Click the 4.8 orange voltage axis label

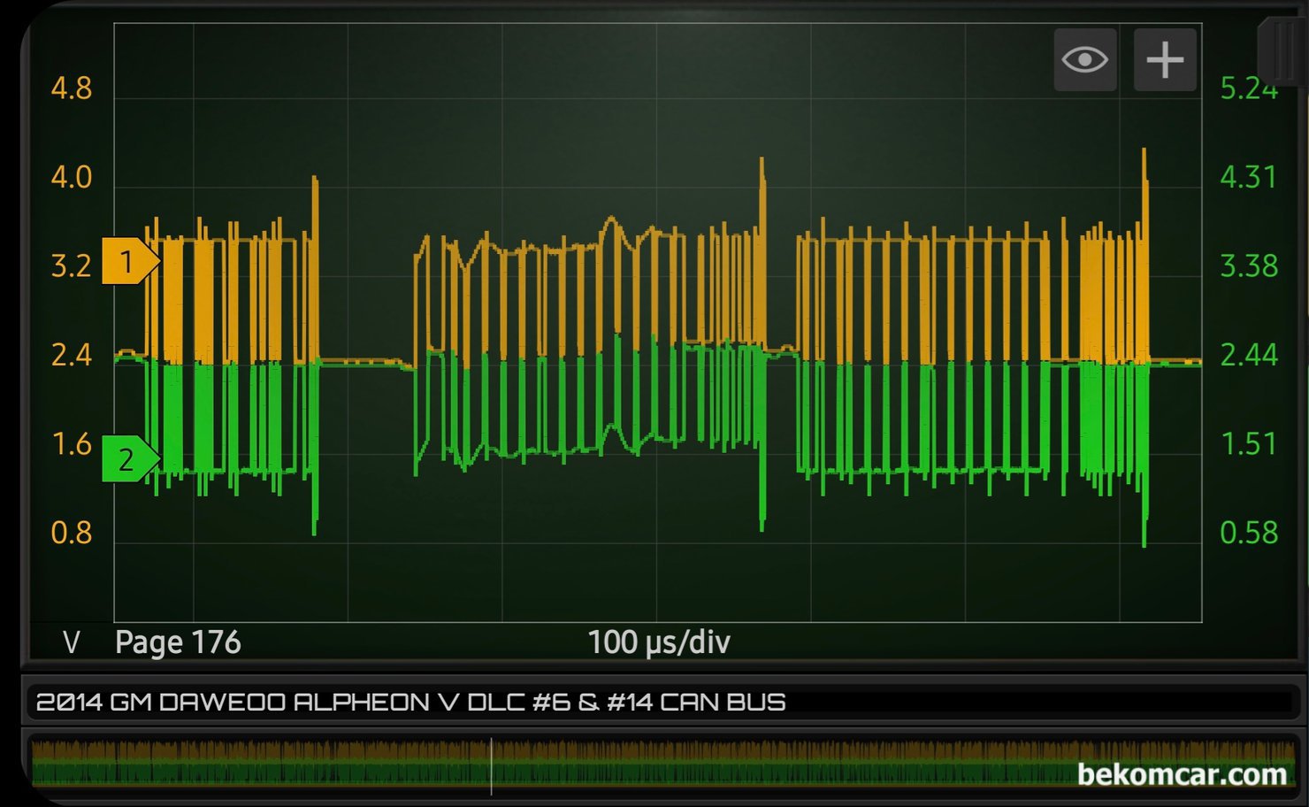(x=72, y=88)
